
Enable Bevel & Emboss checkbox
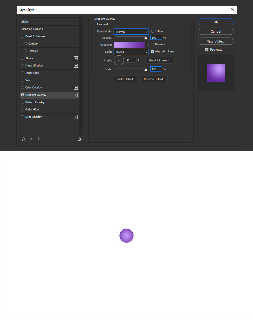(x=23, y=36)
